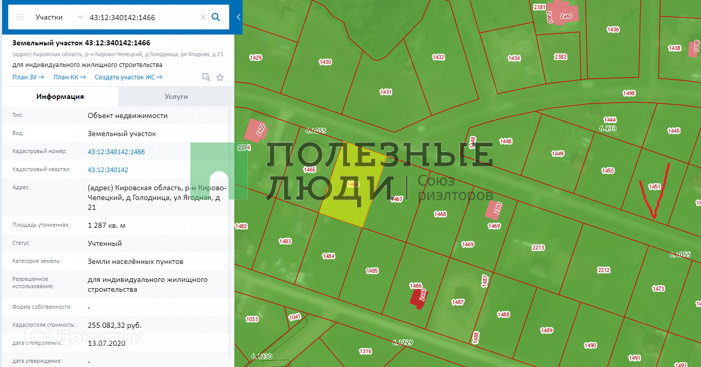Viewport: 701px width, 367px height.
Task: Select parcel 2213 on map
Action: pyautogui.click(x=538, y=247)
